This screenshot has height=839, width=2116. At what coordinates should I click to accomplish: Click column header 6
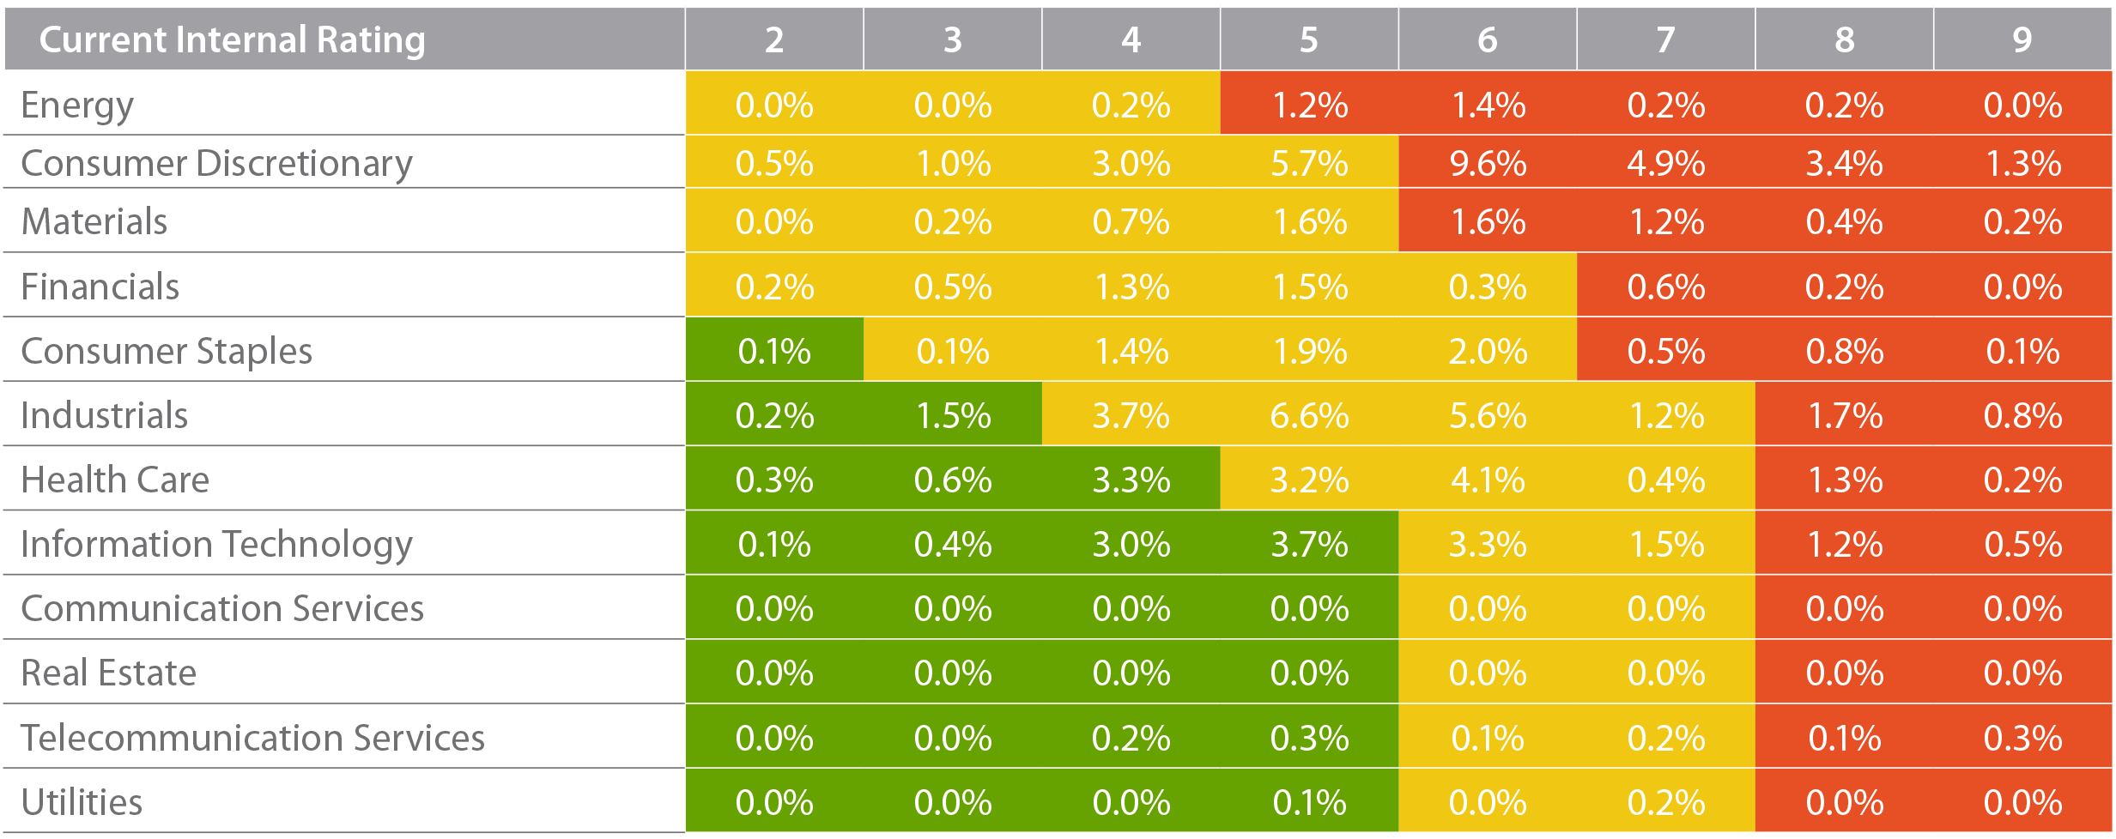tap(1488, 39)
